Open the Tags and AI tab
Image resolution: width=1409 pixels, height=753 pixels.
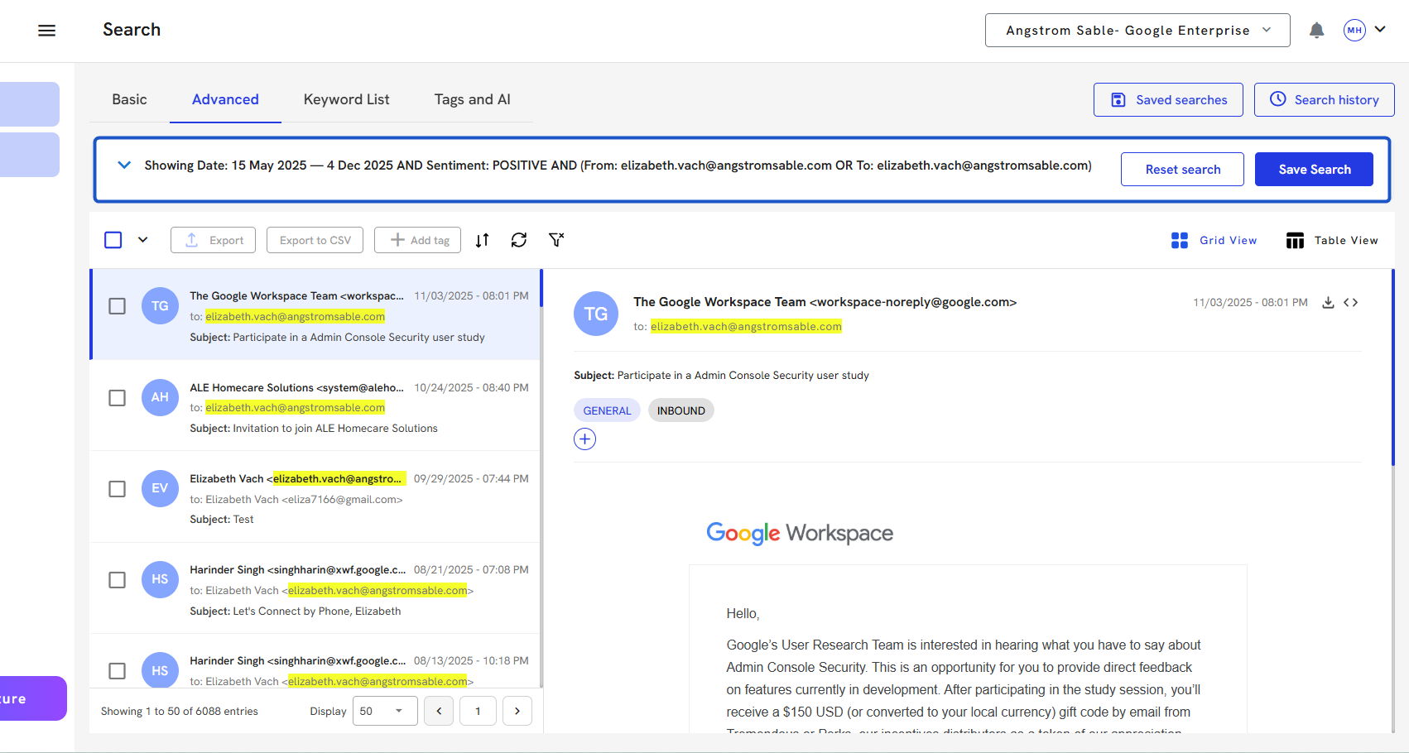click(472, 99)
